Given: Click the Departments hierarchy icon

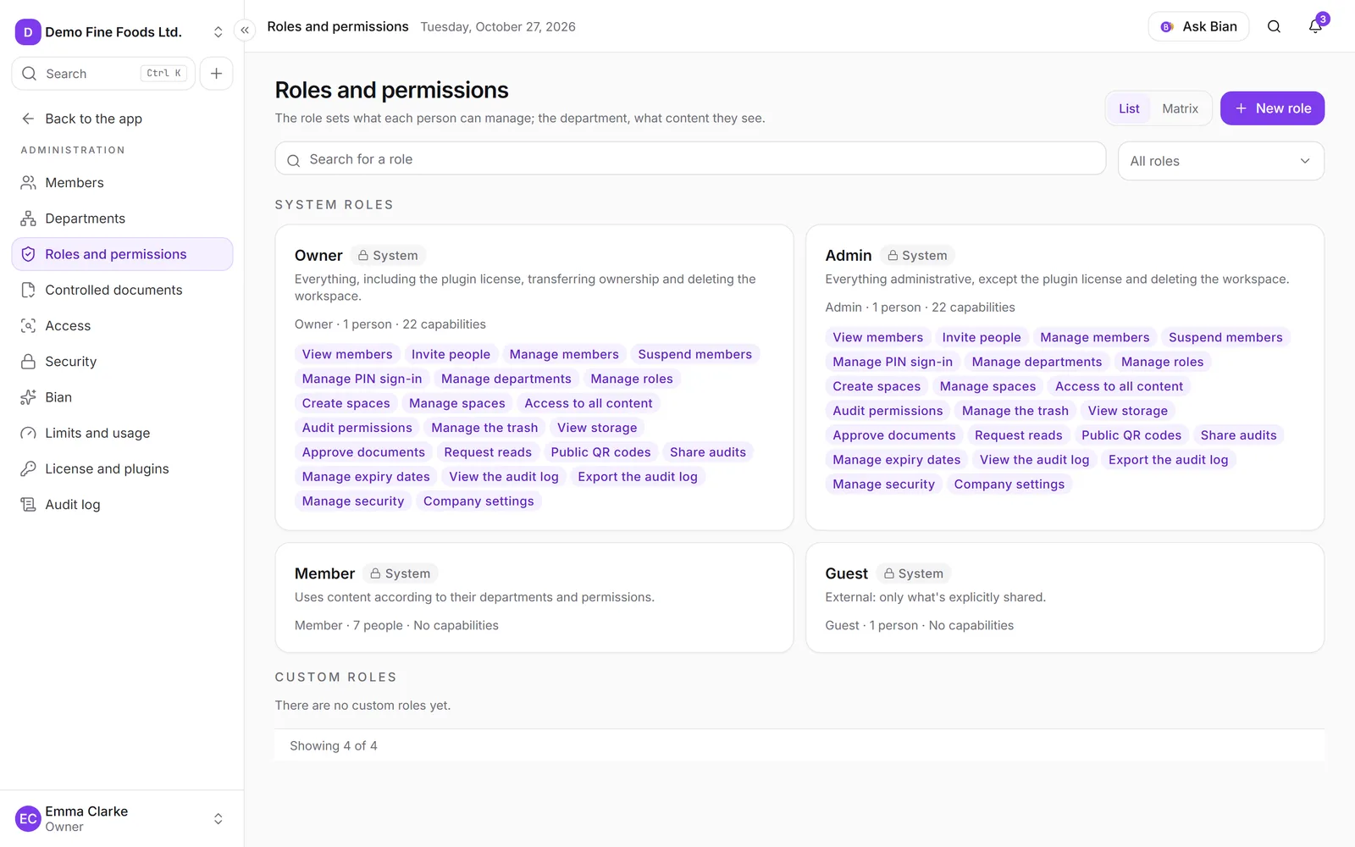Looking at the screenshot, I should point(29,219).
